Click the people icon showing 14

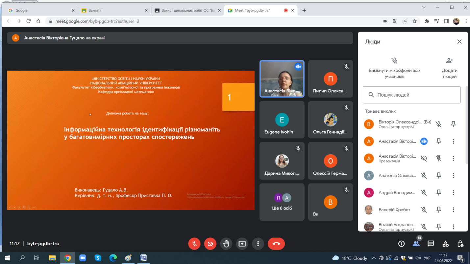[416, 243]
